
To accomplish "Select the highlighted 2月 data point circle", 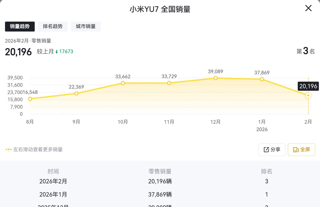I will (308, 95).
